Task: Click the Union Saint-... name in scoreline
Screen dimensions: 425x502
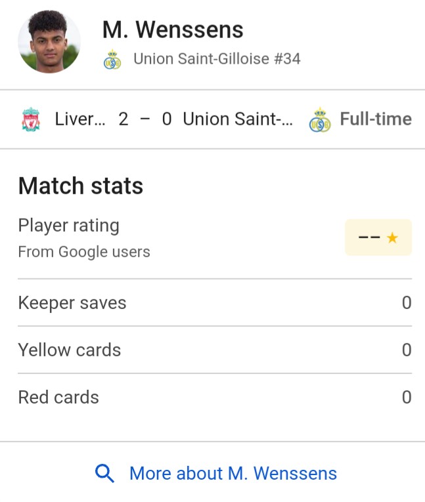Action: (x=238, y=119)
